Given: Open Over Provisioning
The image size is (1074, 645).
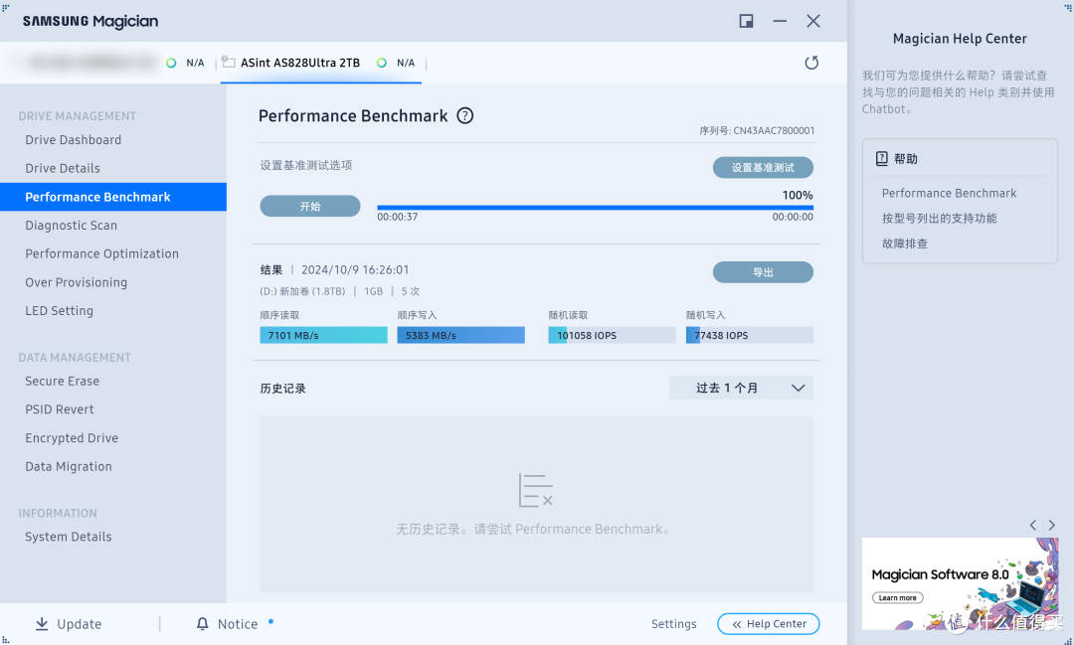Looking at the screenshot, I should tap(76, 283).
